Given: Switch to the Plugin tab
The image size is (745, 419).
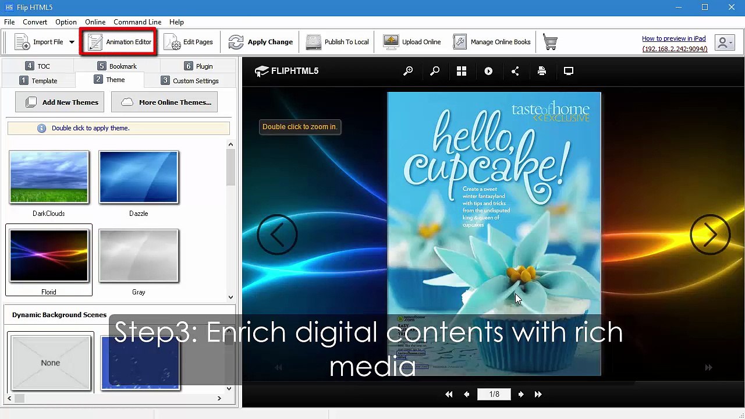Looking at the screenshot, I should point(198,66).
